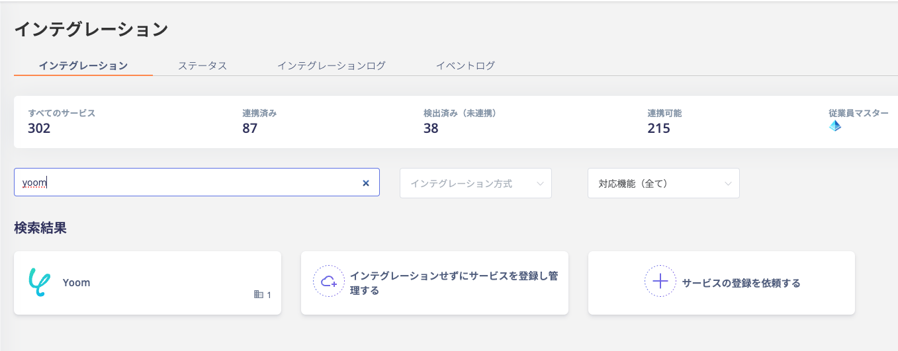
Task: Filter by 検出済み（未連携） 38
Action: click(x=460, y=121)
